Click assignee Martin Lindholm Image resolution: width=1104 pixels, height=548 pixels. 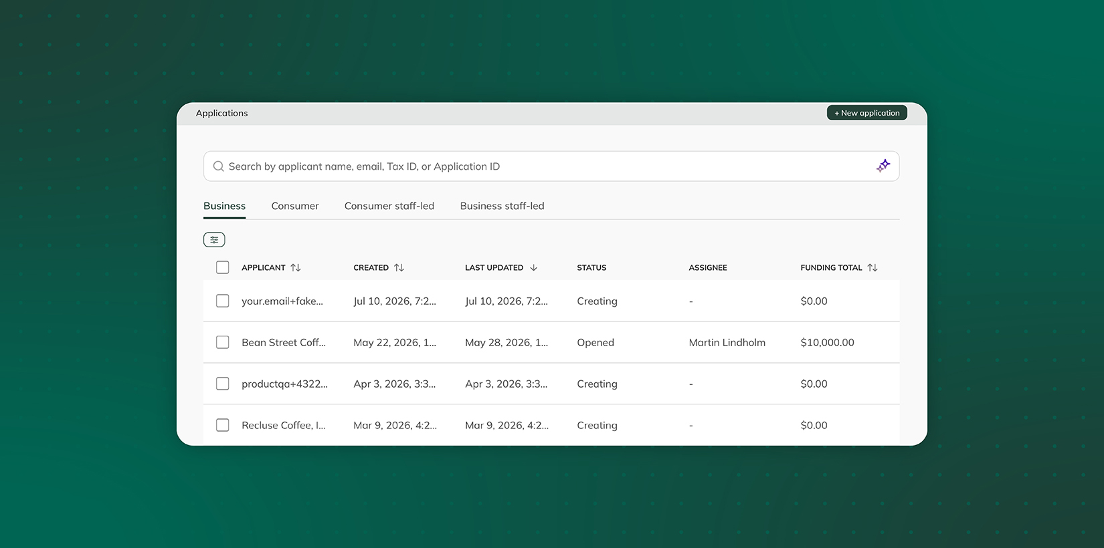tap(727, 343)
